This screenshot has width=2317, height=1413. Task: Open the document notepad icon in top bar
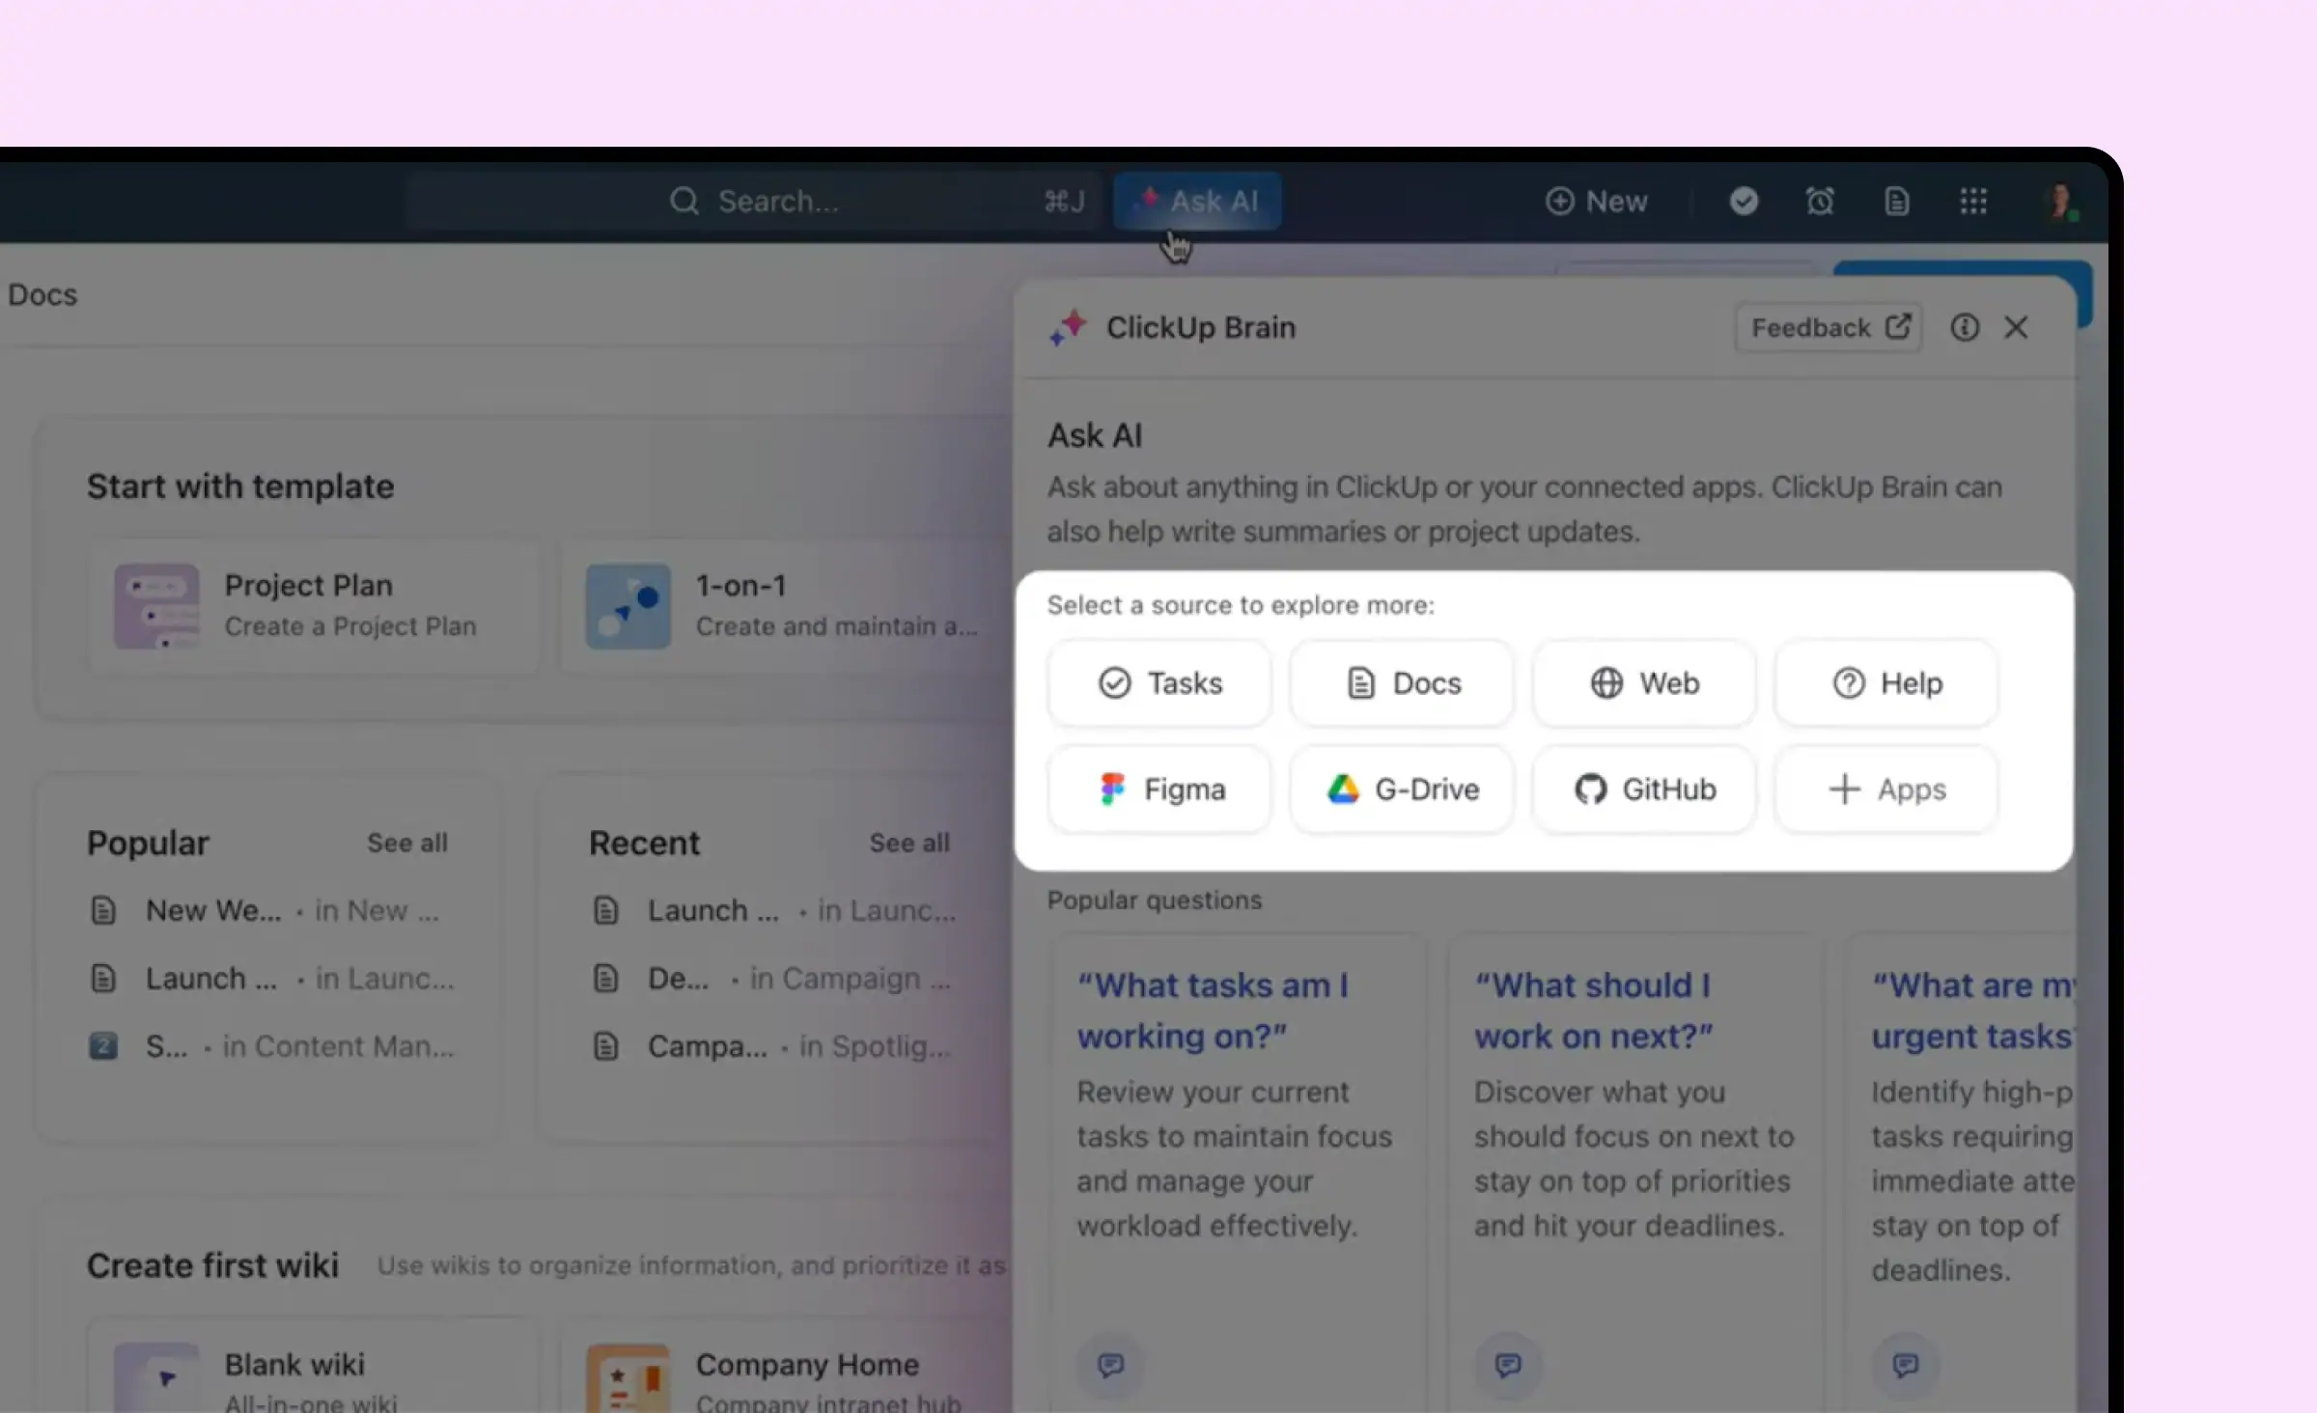[x=1897, y=201]
